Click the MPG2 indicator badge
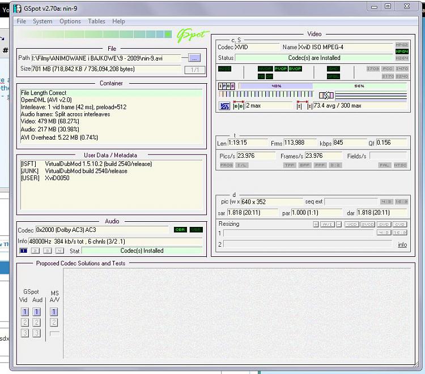This screenshot has height=374, width=425. [402, 45]
